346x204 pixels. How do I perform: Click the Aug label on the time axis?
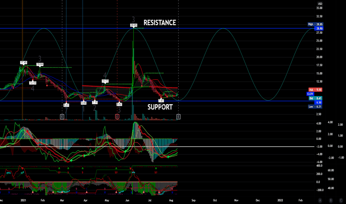(171, 200)
